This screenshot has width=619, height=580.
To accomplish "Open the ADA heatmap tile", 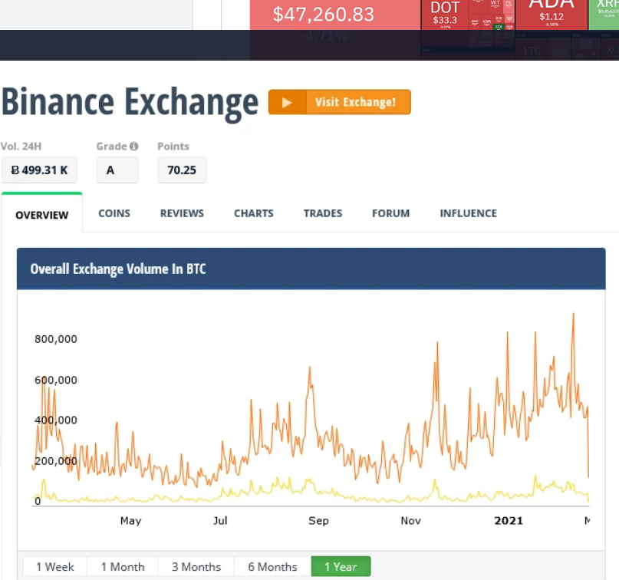I will coord(552,15).
